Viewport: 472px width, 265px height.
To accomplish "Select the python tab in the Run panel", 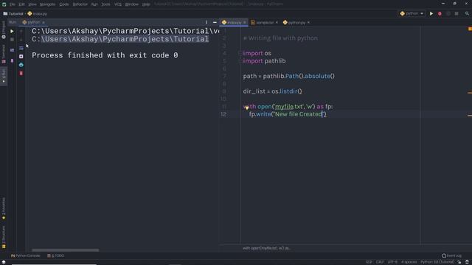I will coord(31,22).
